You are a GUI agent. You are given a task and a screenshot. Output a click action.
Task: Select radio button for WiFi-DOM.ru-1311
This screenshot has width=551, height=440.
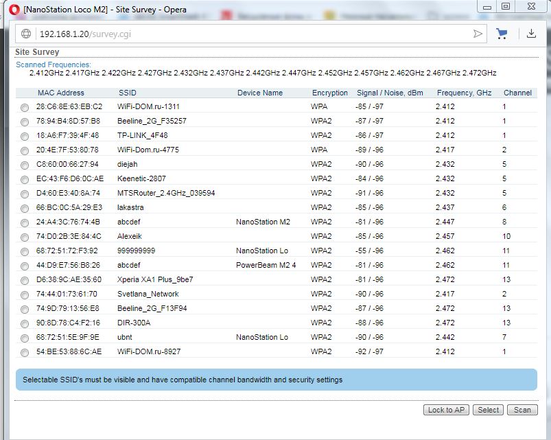click(25, 108)
